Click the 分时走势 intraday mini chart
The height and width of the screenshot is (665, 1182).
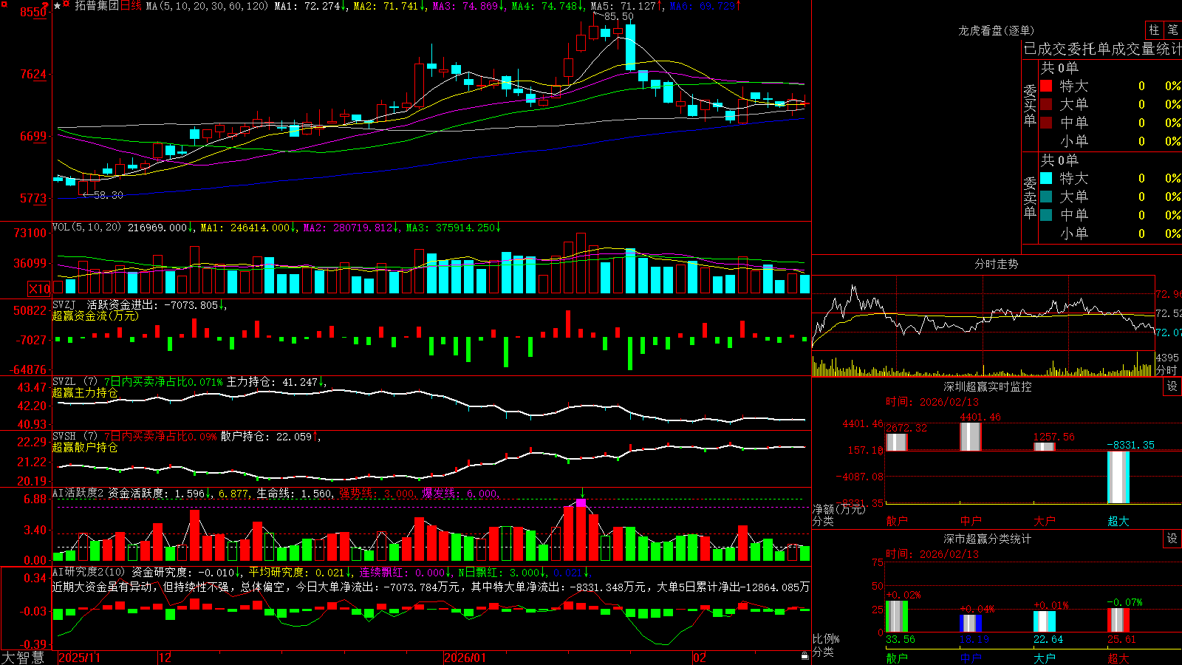[x=983, y=312]
